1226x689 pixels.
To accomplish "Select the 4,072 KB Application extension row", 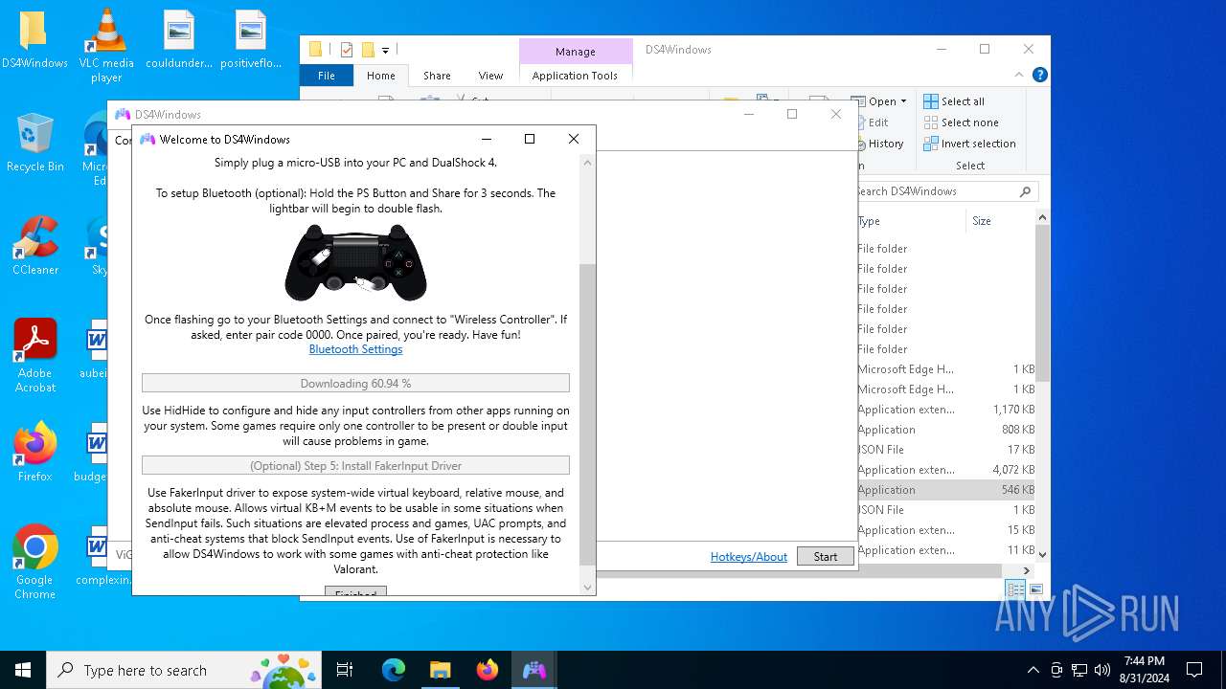I will 946,469.
